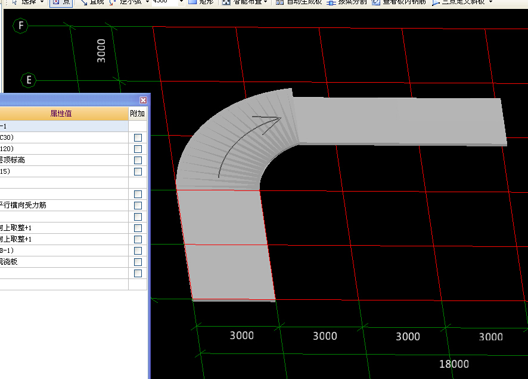
Task: Click the C30) property value cell
Action: click(x=64, y=137)
